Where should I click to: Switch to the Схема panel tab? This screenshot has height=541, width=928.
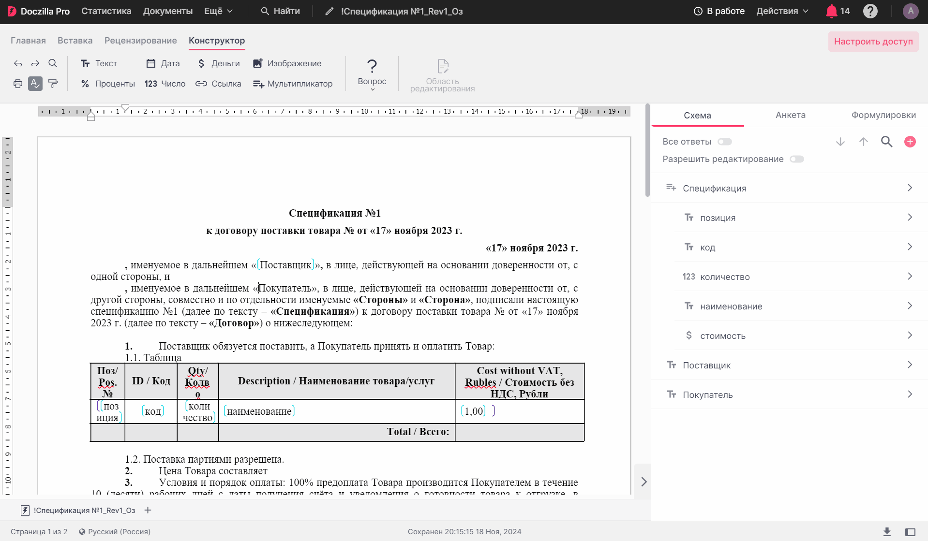click(697, 115)
